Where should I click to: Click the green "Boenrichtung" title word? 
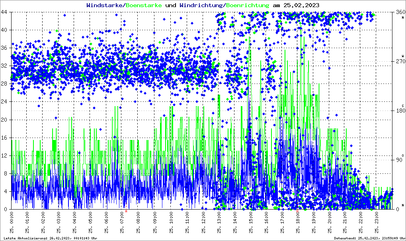tap(247, 5)
